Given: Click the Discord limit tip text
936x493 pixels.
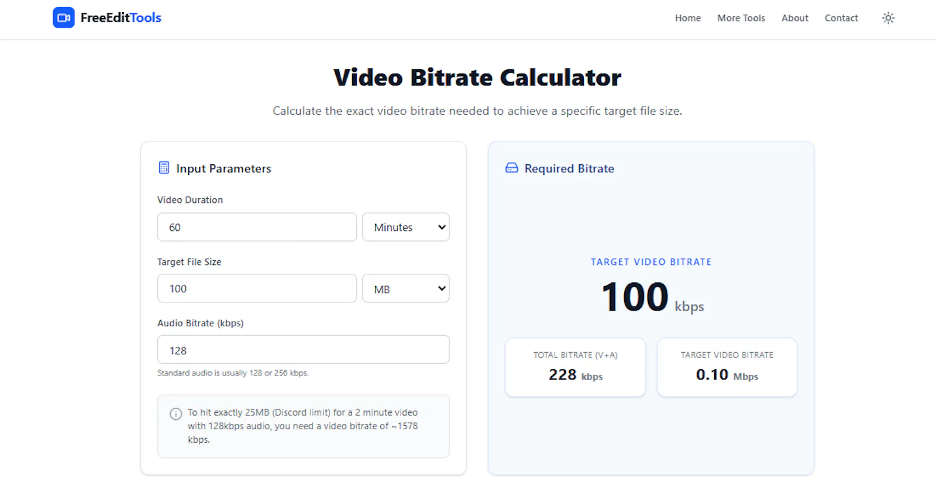Looking at the screenshot, I should [x=302, y=426].
